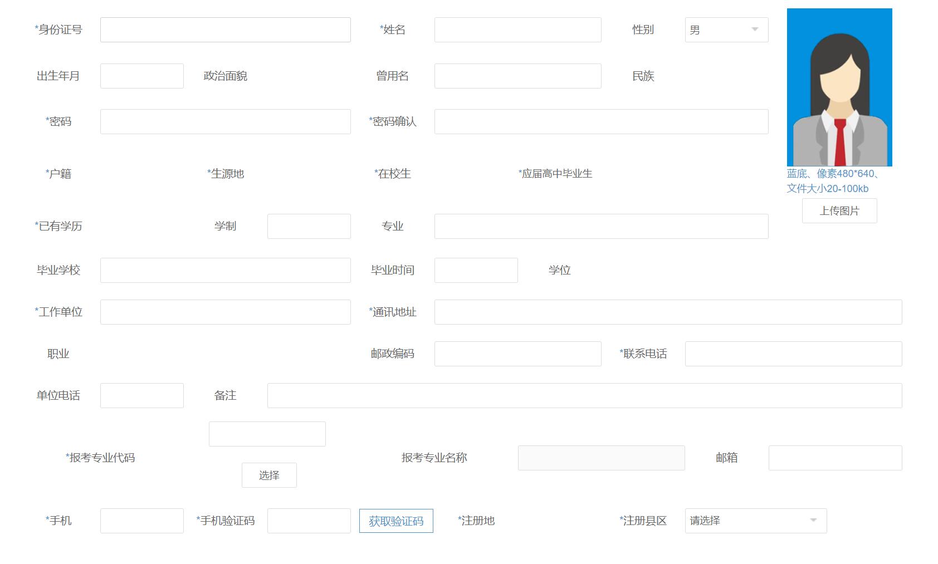Click the 密码确认 confirm password field
The height and width of the screenshot is (564, 938).
pos(600,121)
